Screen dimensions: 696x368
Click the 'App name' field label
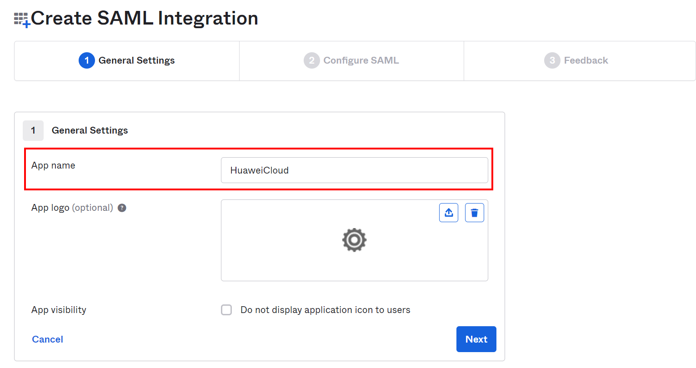[53, 165]
